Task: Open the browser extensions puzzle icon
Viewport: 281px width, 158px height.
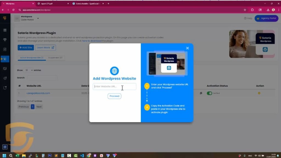Action: (x=252, y=10)
